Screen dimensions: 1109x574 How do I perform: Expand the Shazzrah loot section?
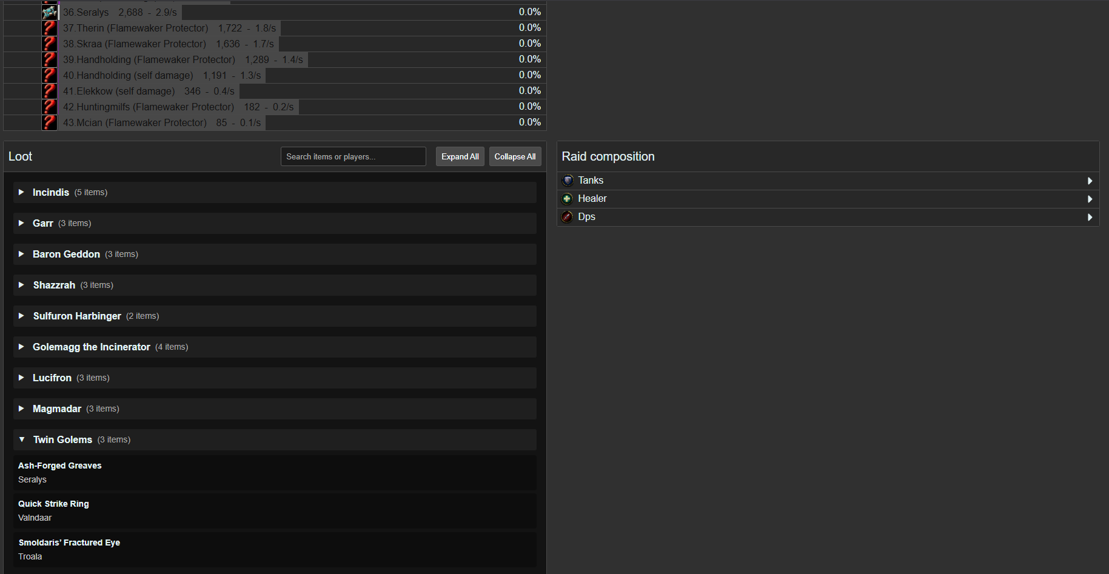click(275, 285)
